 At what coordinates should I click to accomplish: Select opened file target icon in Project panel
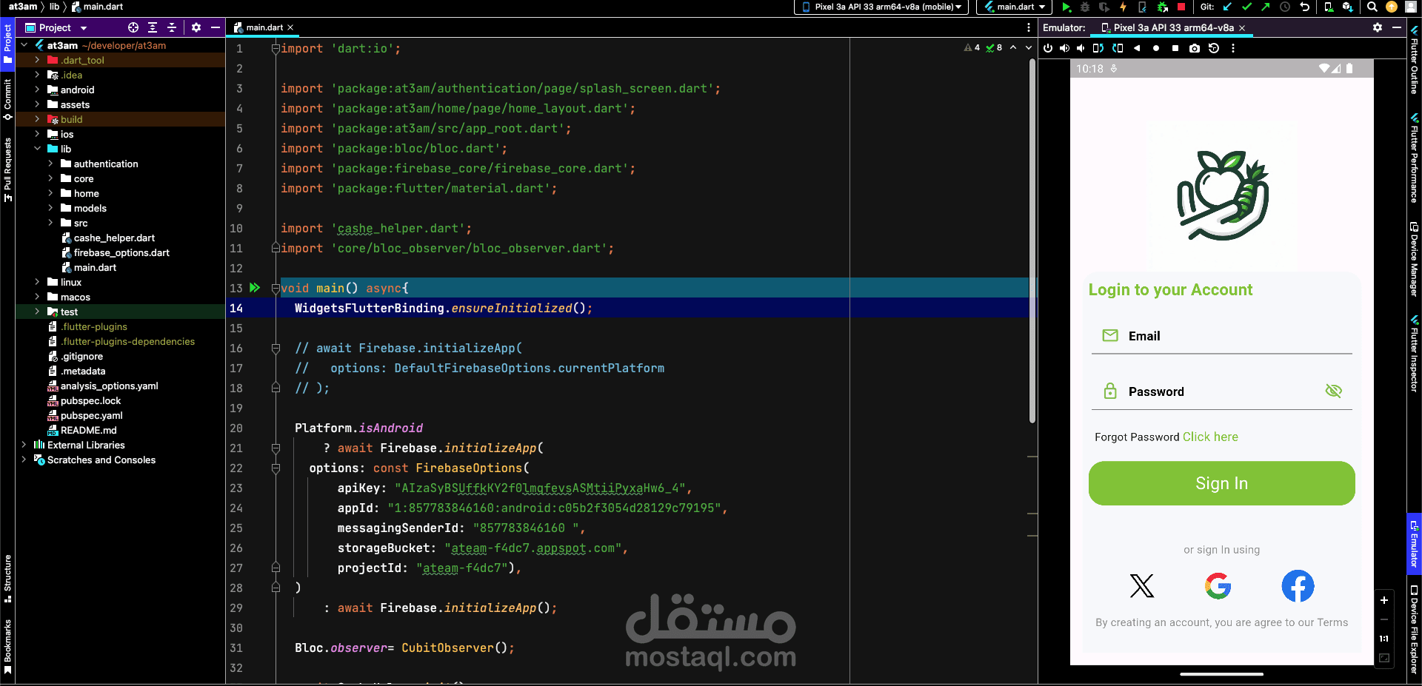[133, 27]
